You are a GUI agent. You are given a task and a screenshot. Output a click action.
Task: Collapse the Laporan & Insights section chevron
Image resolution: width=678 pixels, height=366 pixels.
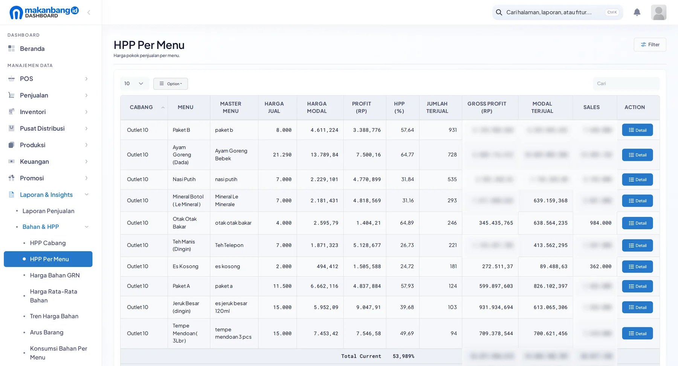tap(86, 195)
